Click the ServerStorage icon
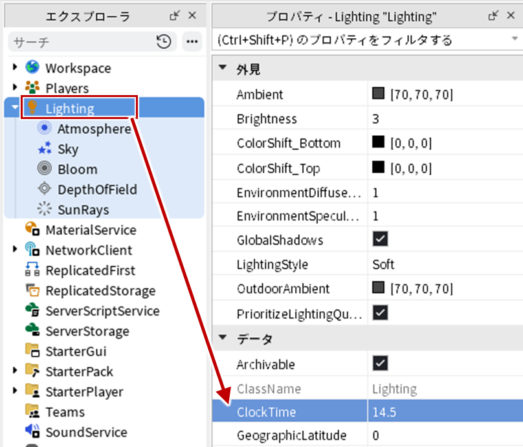Image resolution: width=523 pixels, height=447 pixels. pos(32,330)
